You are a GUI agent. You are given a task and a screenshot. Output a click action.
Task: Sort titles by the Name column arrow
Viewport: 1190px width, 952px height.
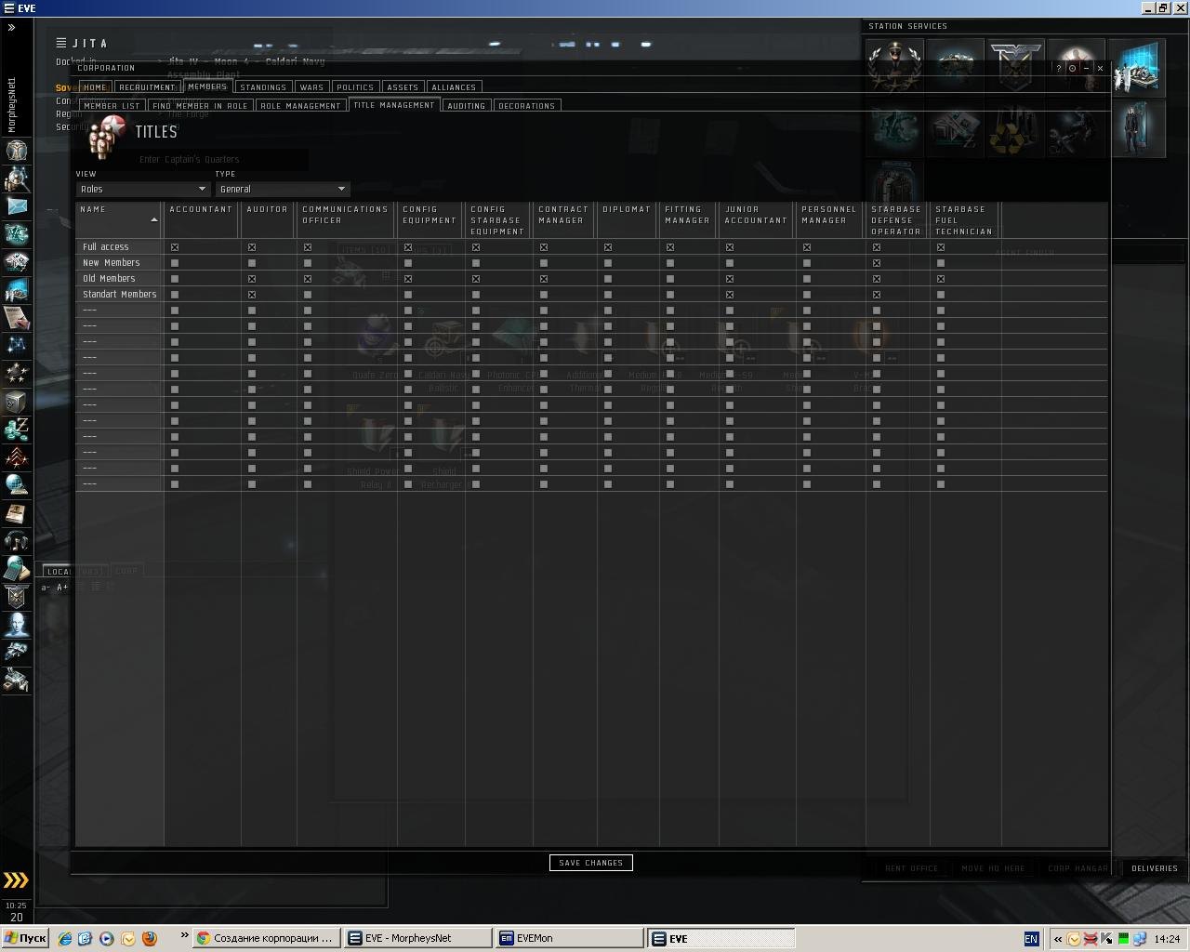tap(154, 220)
